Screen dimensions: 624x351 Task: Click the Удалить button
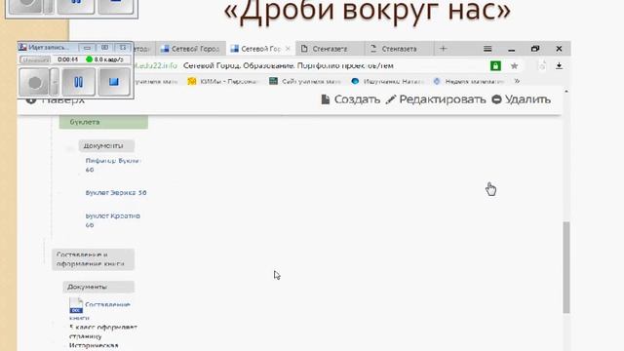(521, 99)
